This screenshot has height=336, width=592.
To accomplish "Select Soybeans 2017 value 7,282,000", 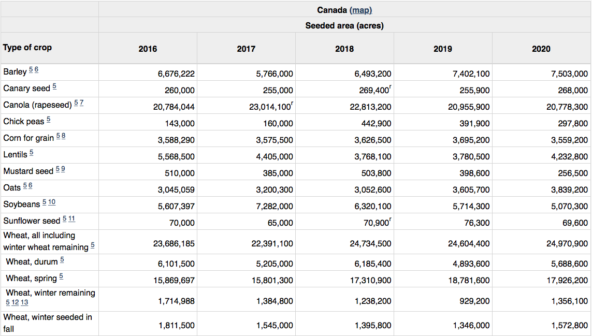I will tap(275, 207).
